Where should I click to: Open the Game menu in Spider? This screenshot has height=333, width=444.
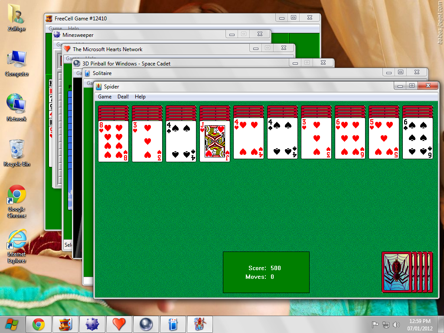(x=104, y=97)
